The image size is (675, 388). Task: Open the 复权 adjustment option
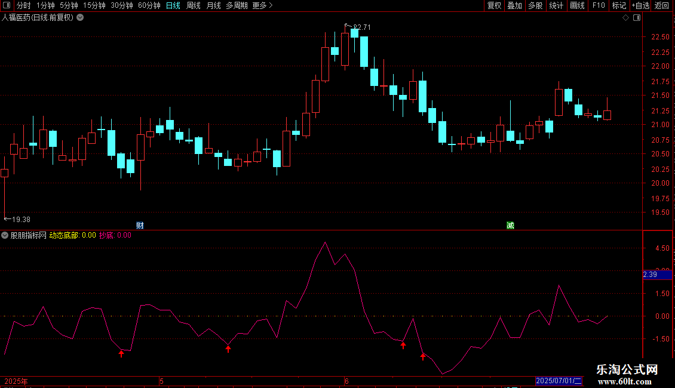(x=494, y=5)
